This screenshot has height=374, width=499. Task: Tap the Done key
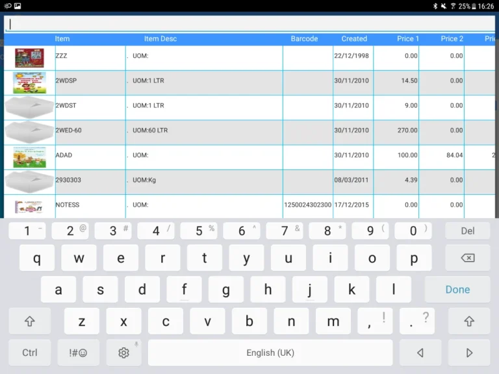(x=457, y=290)
